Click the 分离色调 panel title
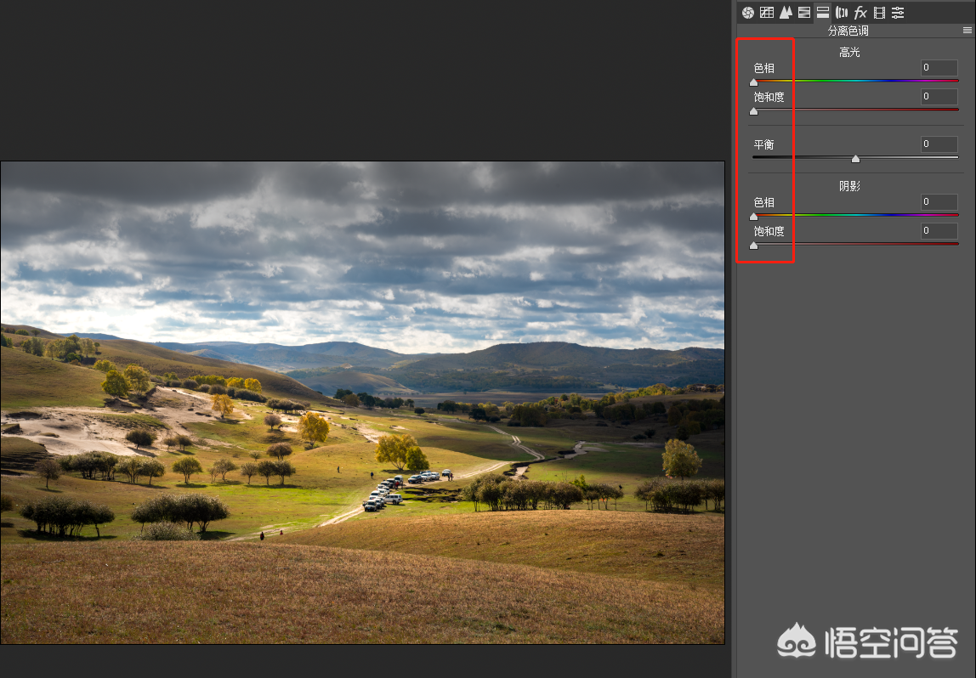Screen dimensions: 976x678 pyautogui.click(x=848, y=31)
